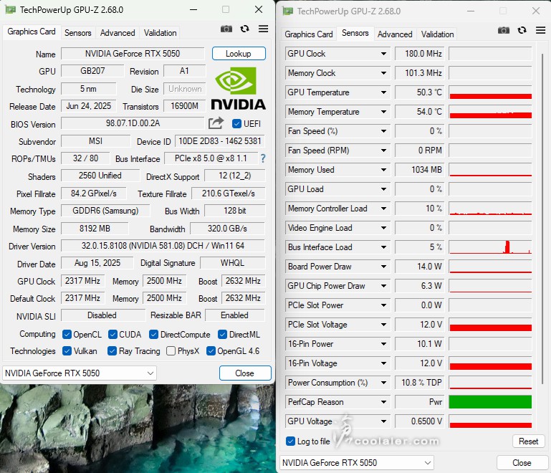The width and height of the screenshot is (551, 473).
Task: Open the Fan Speed (%) sensor dropdown
Action: coord(383,131)
